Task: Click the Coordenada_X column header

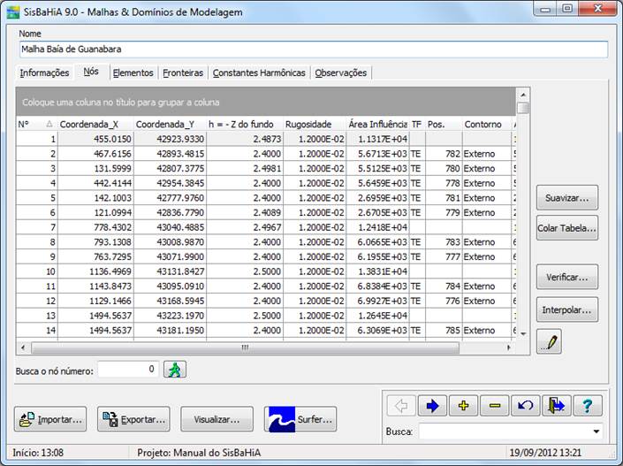Action: [x=95, y=125]
